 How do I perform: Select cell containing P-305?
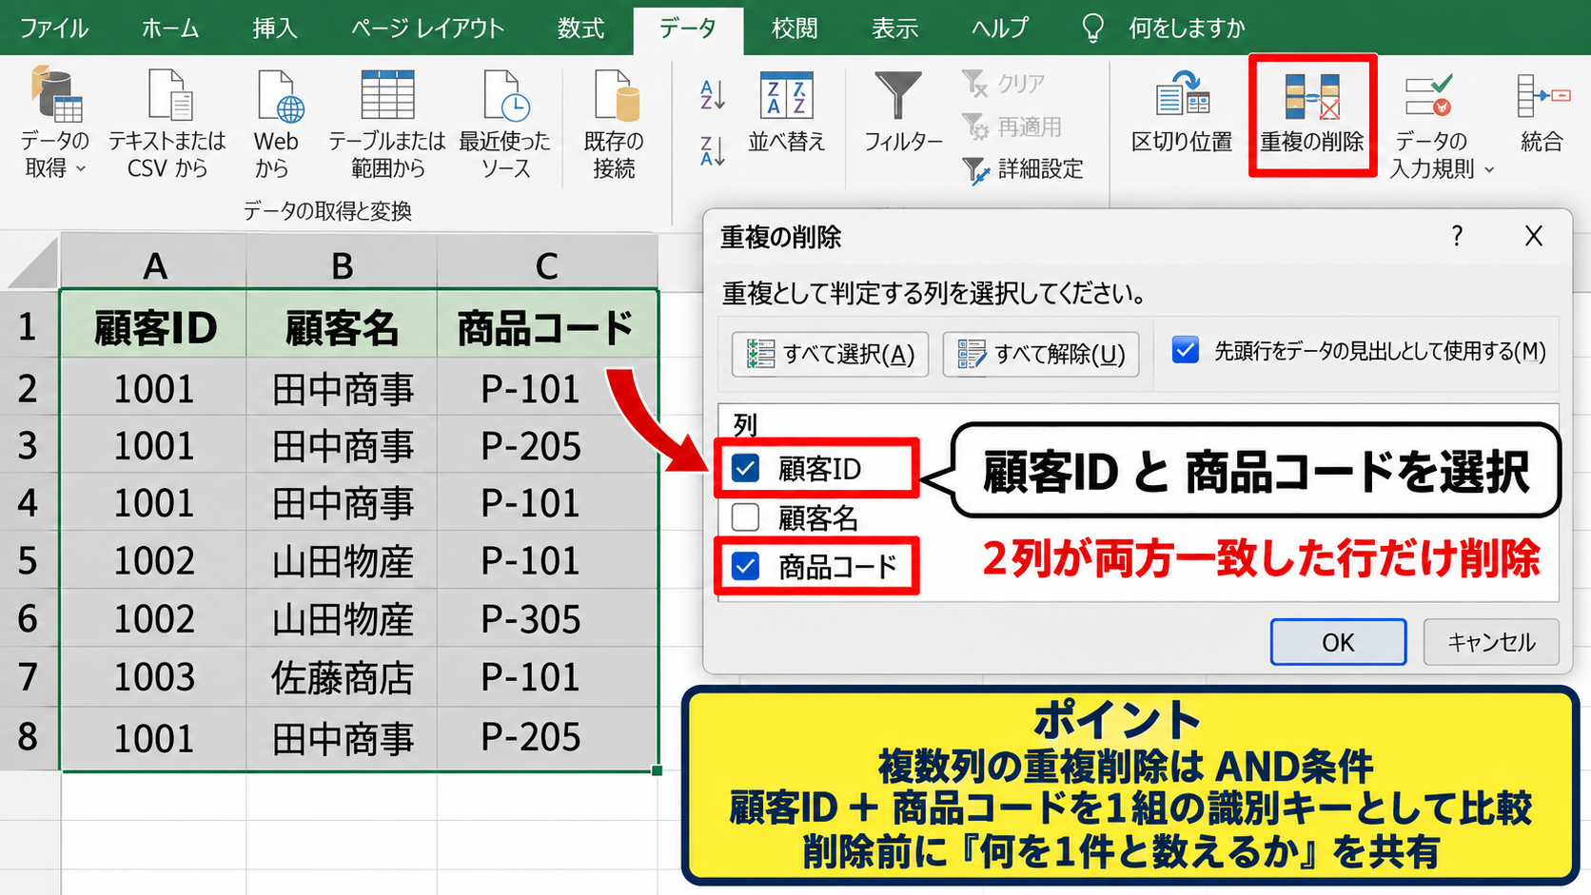[547, 619]
